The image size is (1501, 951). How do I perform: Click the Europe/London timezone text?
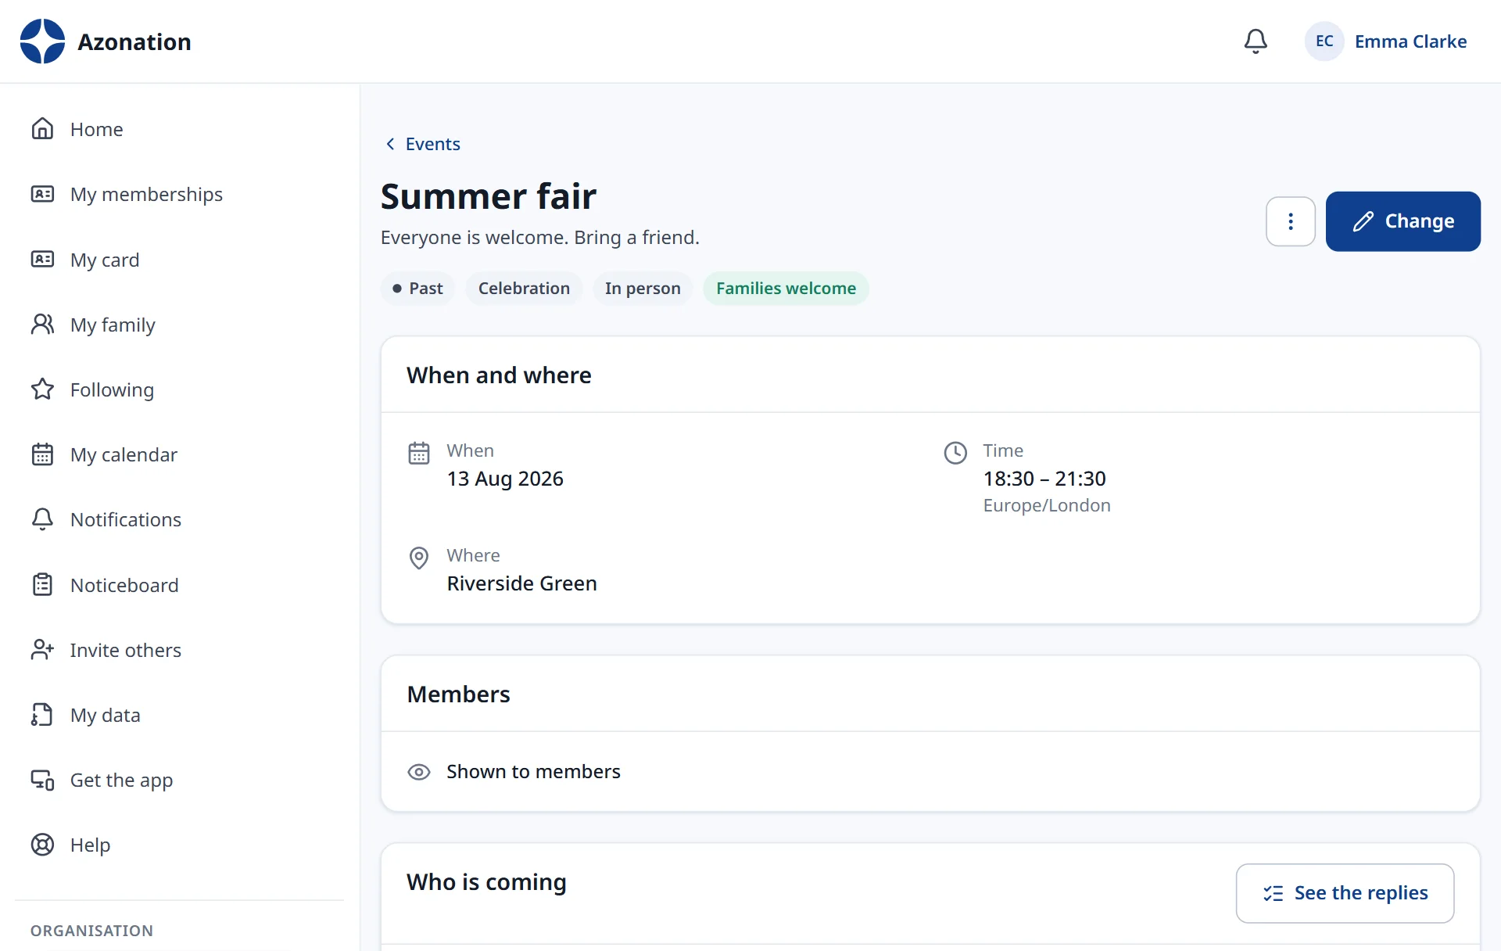[1047, 505]
